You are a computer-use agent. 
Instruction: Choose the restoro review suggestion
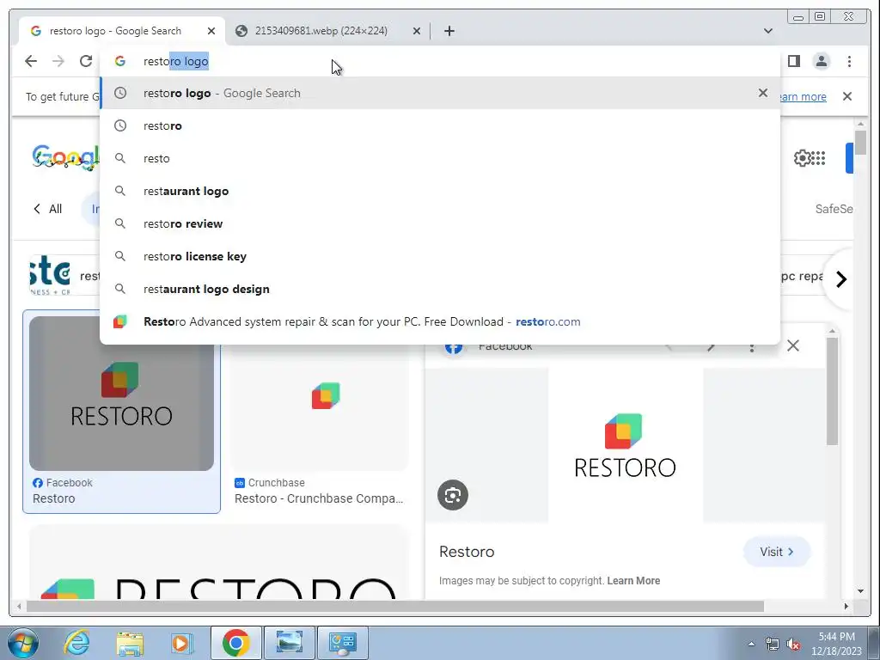tap(440, 223)
